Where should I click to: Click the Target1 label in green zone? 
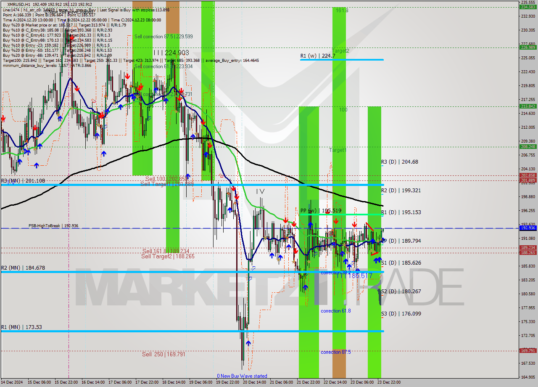pyautogui.click(x=338, y=150)
